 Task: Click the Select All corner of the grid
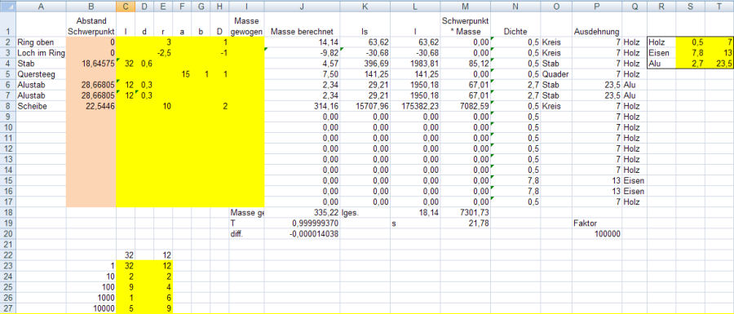tap(7, 6)
